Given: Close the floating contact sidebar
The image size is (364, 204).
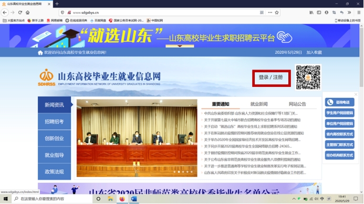Looking at the screenshot, I should (356, 94).
